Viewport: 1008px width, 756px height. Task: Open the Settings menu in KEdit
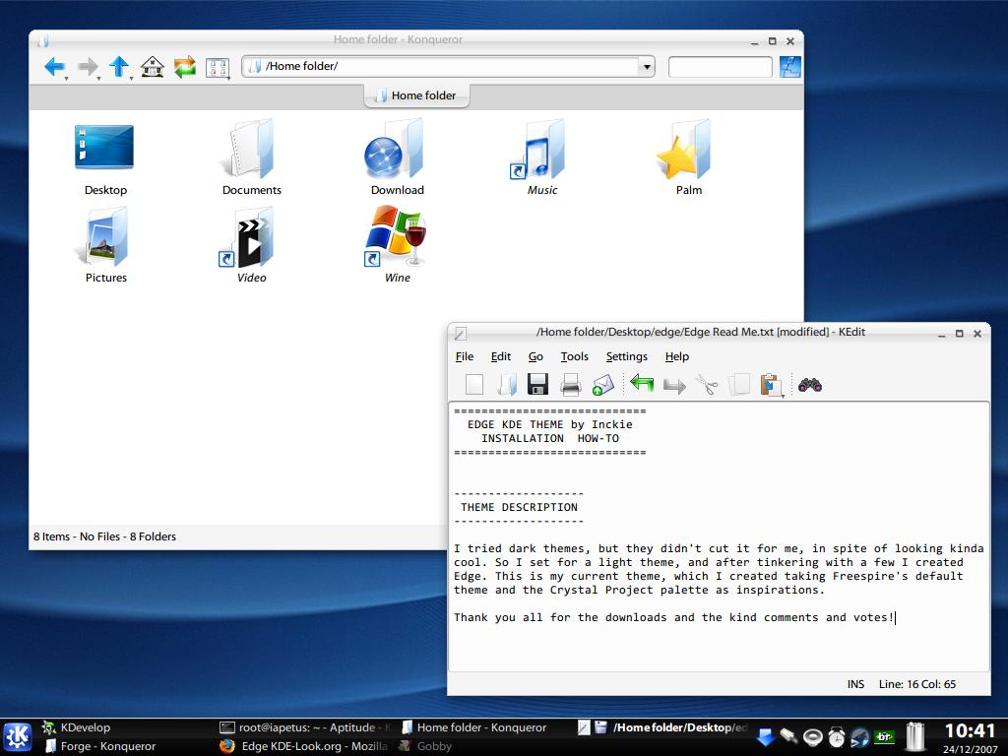[627, 356]
